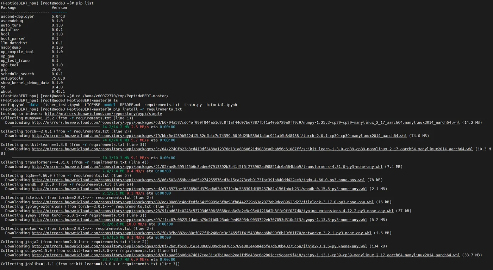Open the sympy-1.13.3 wheel download link
This screenshot has height=270, width=493.
tap(199, 220)
